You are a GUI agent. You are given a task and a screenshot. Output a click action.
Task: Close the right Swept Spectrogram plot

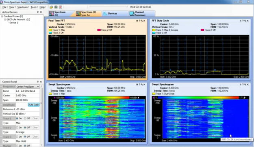pyautogui.click(x=247, y=84)
